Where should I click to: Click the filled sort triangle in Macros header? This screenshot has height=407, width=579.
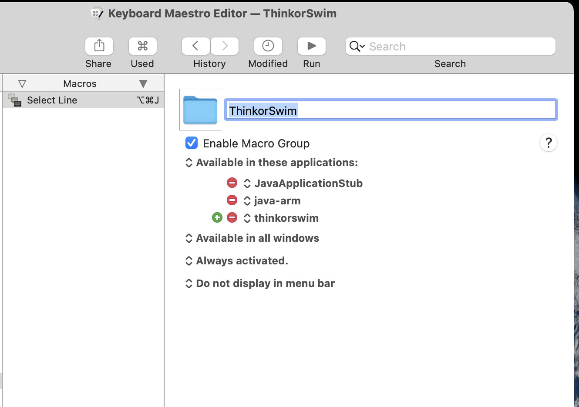click(x=143, y=84)
